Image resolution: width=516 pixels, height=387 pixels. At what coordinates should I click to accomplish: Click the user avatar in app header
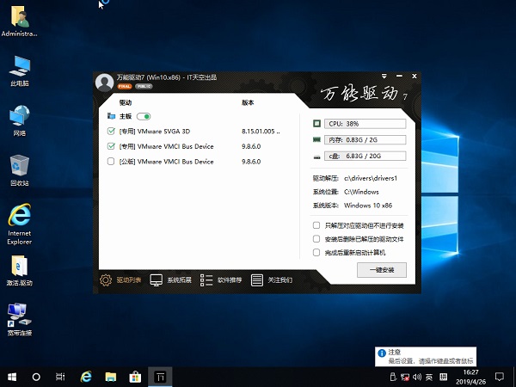[104, 82]
